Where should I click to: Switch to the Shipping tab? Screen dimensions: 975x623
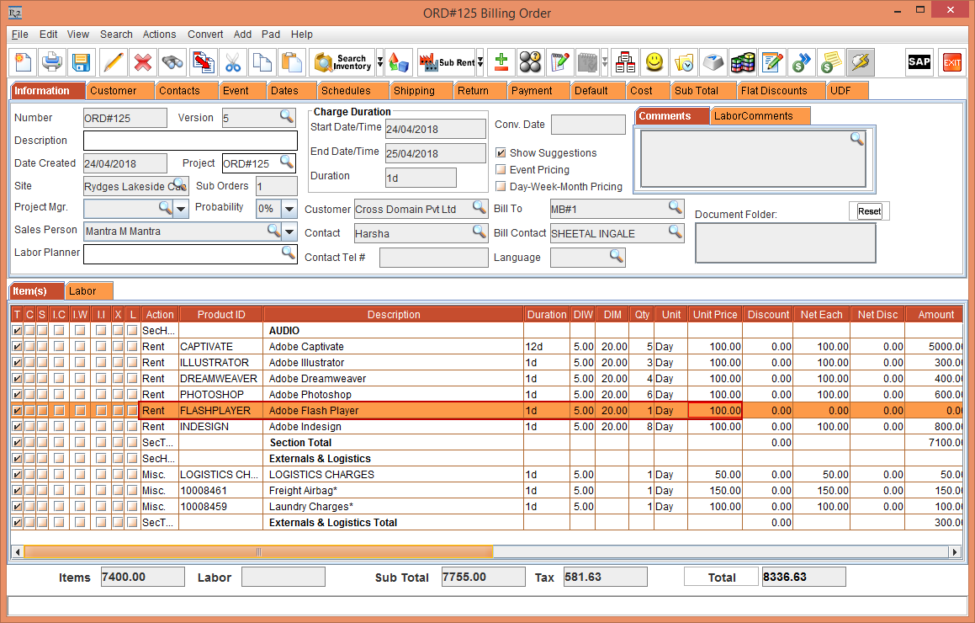(x=414, y=91)
